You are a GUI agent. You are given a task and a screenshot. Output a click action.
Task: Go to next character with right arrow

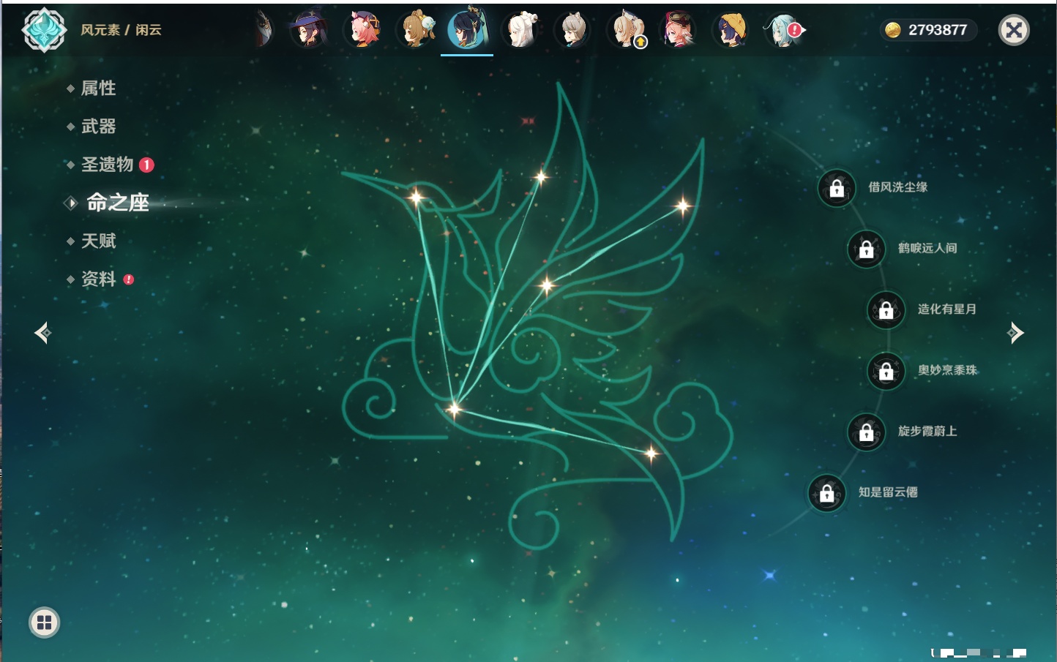tap(1015, 333)
